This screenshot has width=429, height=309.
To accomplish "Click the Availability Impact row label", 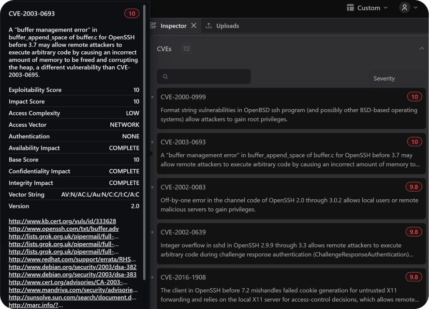I will click(34, 148).
